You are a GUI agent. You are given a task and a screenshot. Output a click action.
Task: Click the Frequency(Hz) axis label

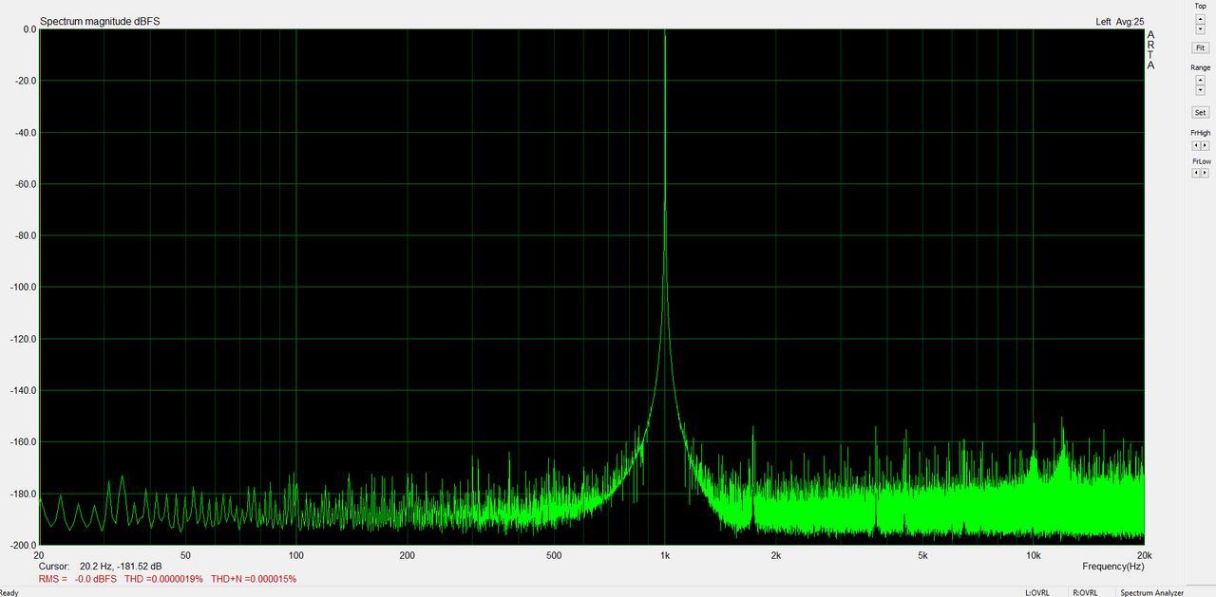pyautogui.click(x=1112, y=566)
